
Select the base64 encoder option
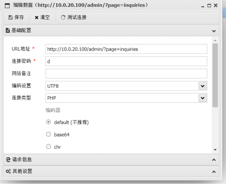click(x=49, y=134)
